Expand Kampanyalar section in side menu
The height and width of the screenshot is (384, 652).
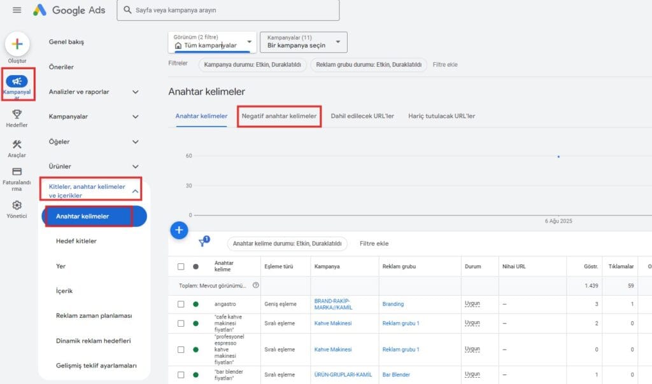pyautogui.click(x=136, y=116)
